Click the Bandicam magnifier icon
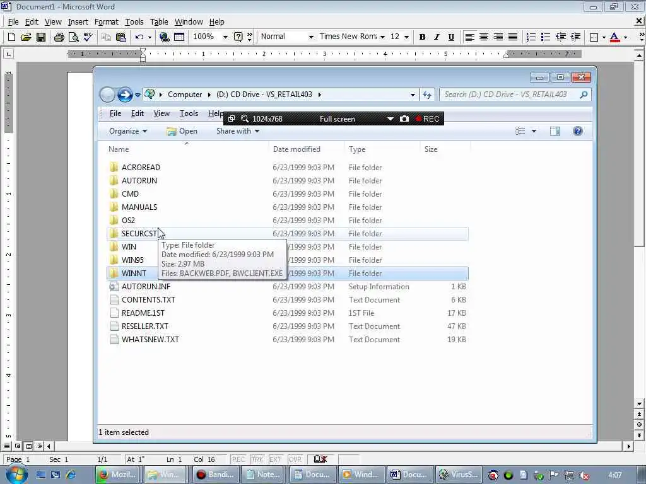The height and width of the screenshot is (484, 646). 245,119
